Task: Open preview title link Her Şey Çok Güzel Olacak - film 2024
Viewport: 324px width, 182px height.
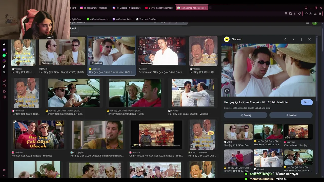Action: point(256,102)
